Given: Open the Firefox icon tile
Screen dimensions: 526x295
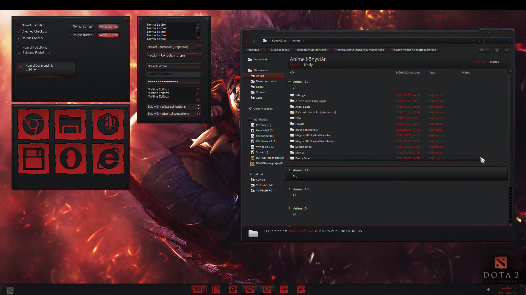Looking at the screenshot, I should tap(108, 124).
